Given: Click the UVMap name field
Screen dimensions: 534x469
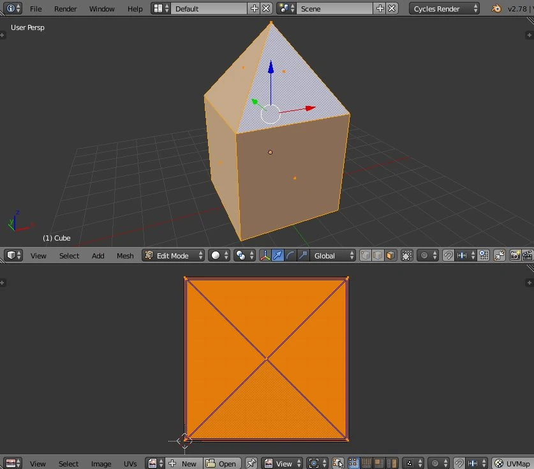Looking at the screenshot, I should (x=518, y=463).
